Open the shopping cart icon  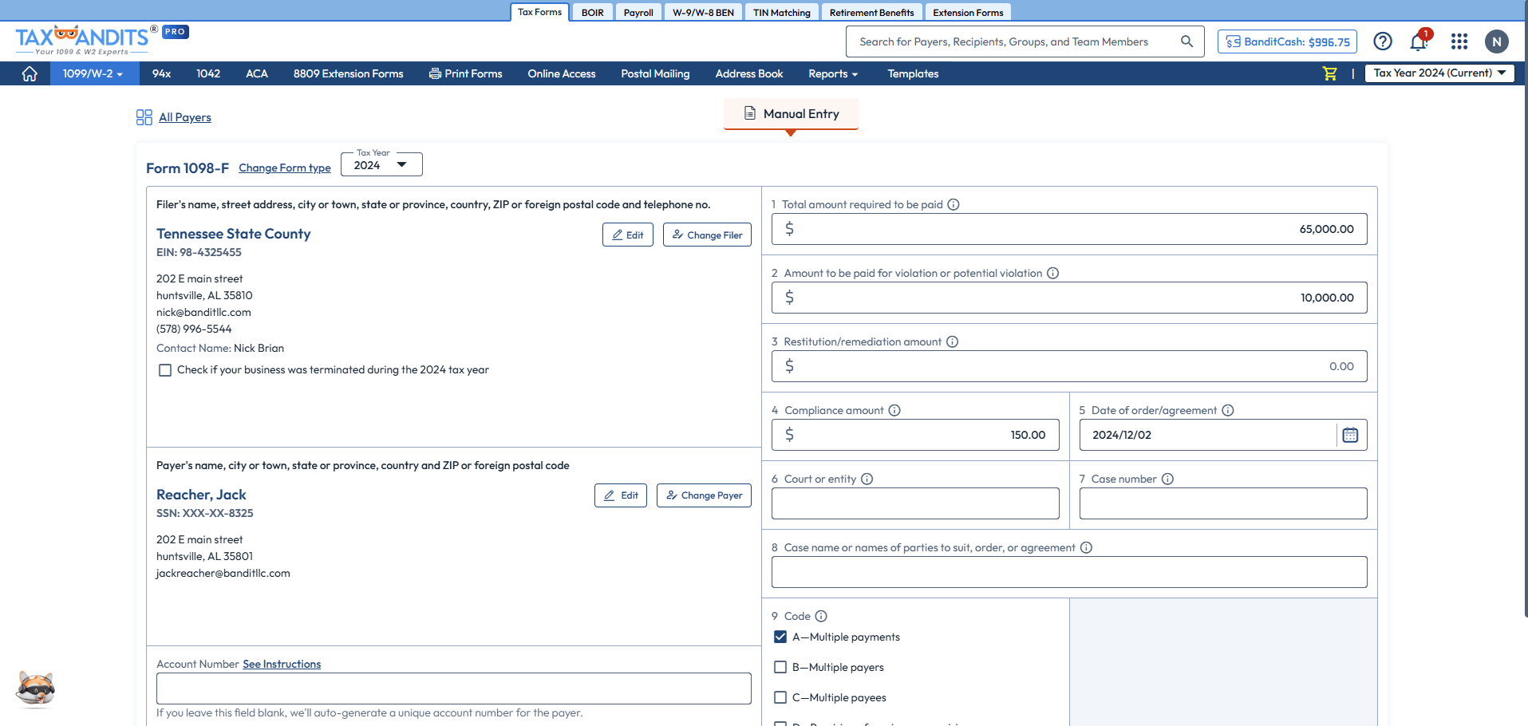click(1329, 73)
